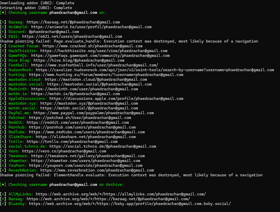Open the Baraag profile URL baraag.net
The image size is (280, 212).
[73, 22]
